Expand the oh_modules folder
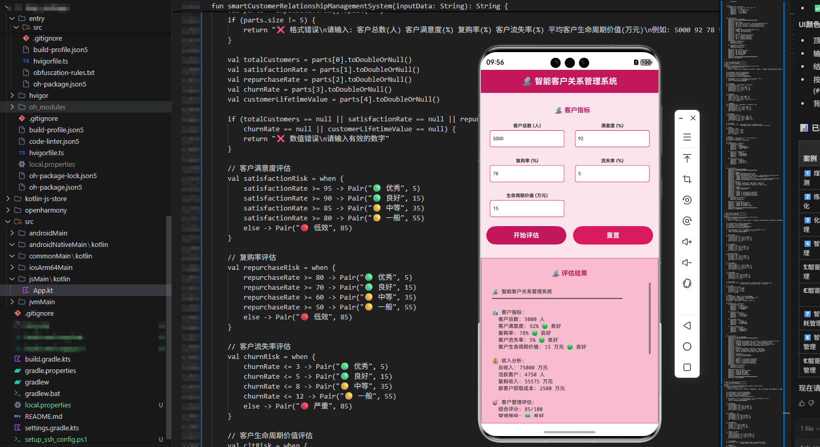The height and width of the screenshot is (447, 820). pyautogui.click(x=12, y=107)
